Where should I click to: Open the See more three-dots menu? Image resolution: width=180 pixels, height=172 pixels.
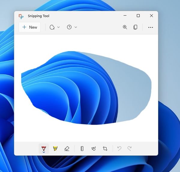[151, 27]
